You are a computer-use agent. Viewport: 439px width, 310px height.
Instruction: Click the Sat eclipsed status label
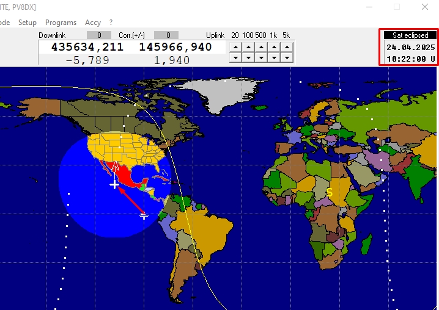(x=410, y=35)
